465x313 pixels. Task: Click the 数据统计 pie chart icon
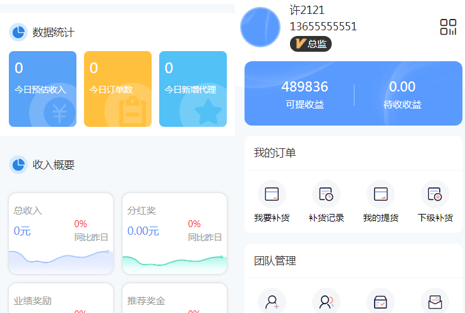pos(18,32)
